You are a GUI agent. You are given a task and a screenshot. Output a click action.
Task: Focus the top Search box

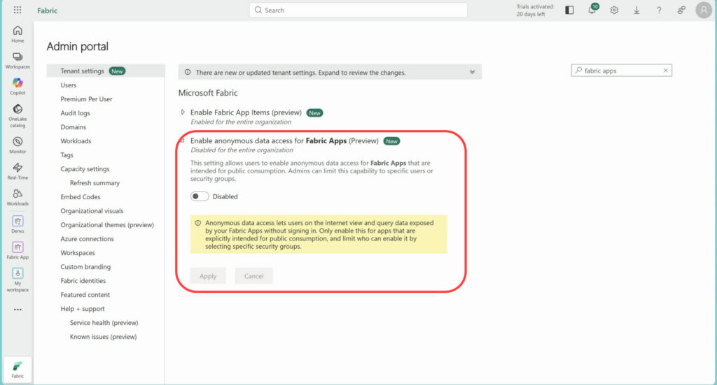[x=358, y=10]
